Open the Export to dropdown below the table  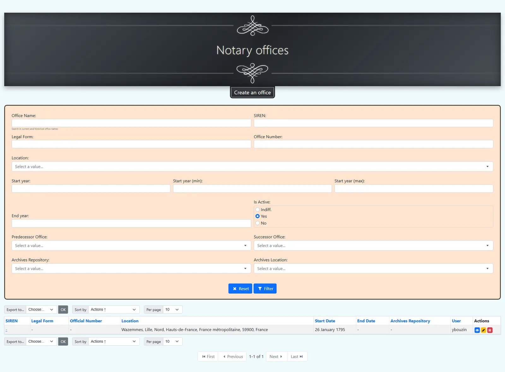click(x=41, y=341)
